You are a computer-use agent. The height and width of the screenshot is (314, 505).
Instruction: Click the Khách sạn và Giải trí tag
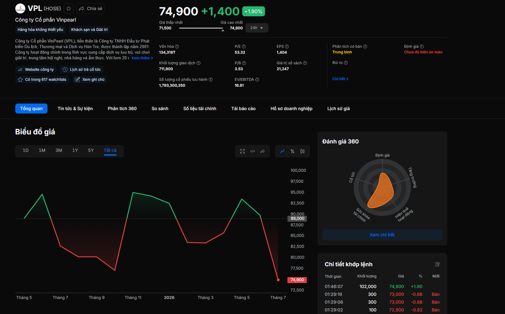coord(89,30)
